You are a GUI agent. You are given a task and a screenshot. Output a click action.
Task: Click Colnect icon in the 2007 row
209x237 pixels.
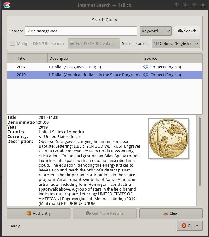pyautogui.click(x=146, y=67)
